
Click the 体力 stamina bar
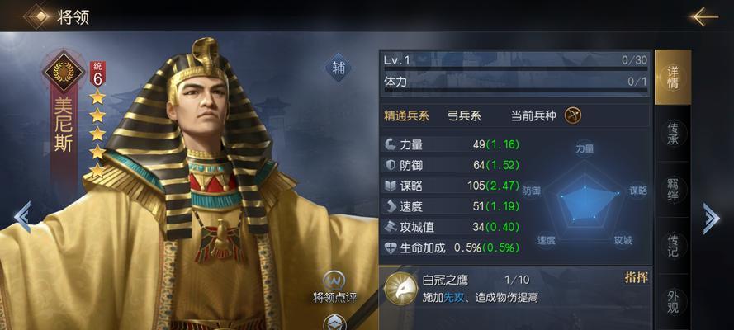click(x=515, y=90)
